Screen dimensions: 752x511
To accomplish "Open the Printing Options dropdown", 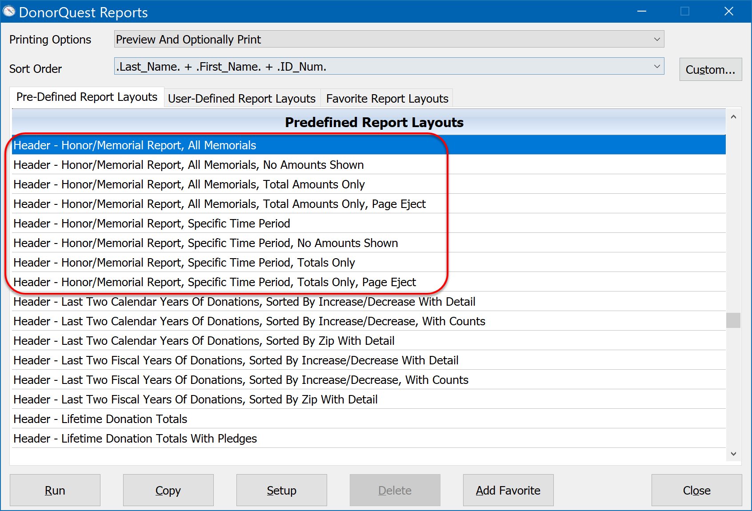I will coord(389,39).
